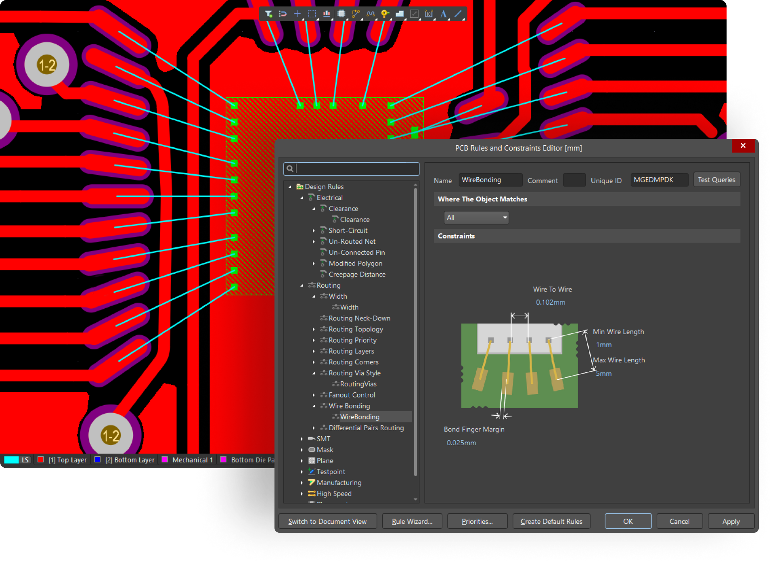Open the 'All' object match dropdown
Image resolution: width=775 pixels, height=565 pixels.
476,218
